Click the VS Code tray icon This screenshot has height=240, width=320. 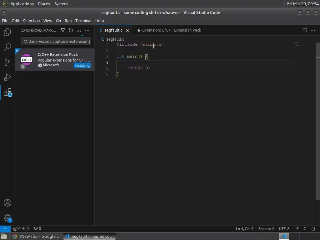coord(284,236)
